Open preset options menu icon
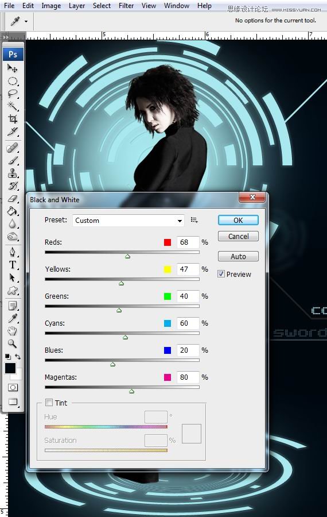Image resolution: width=327 pixels, height=517 pixels. (194, 220)
